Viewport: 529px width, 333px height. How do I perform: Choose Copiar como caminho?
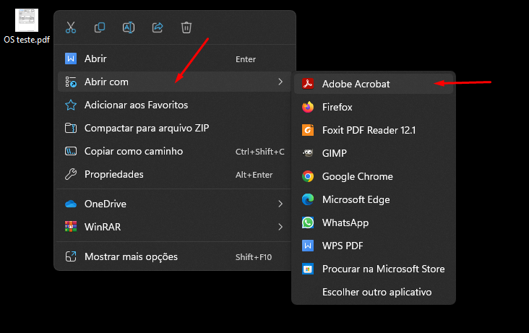(x=174, y=151)
